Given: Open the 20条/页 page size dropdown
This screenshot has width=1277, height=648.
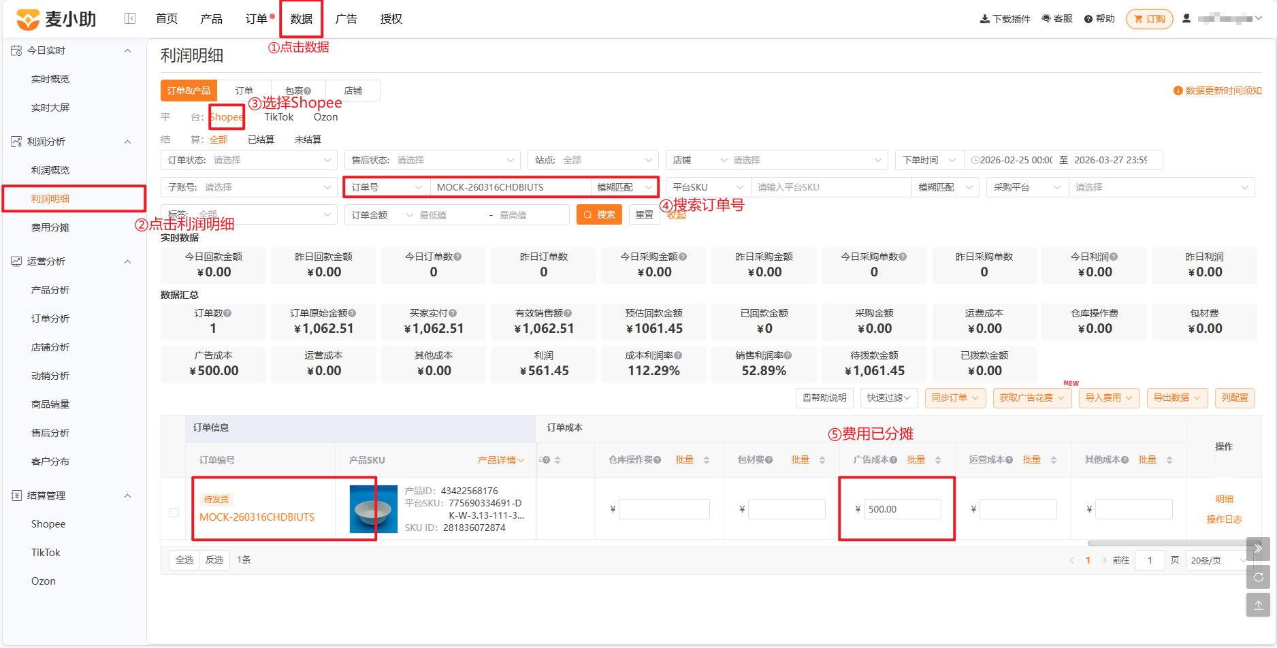Looking at the screenshot, I should point(1219,560).
